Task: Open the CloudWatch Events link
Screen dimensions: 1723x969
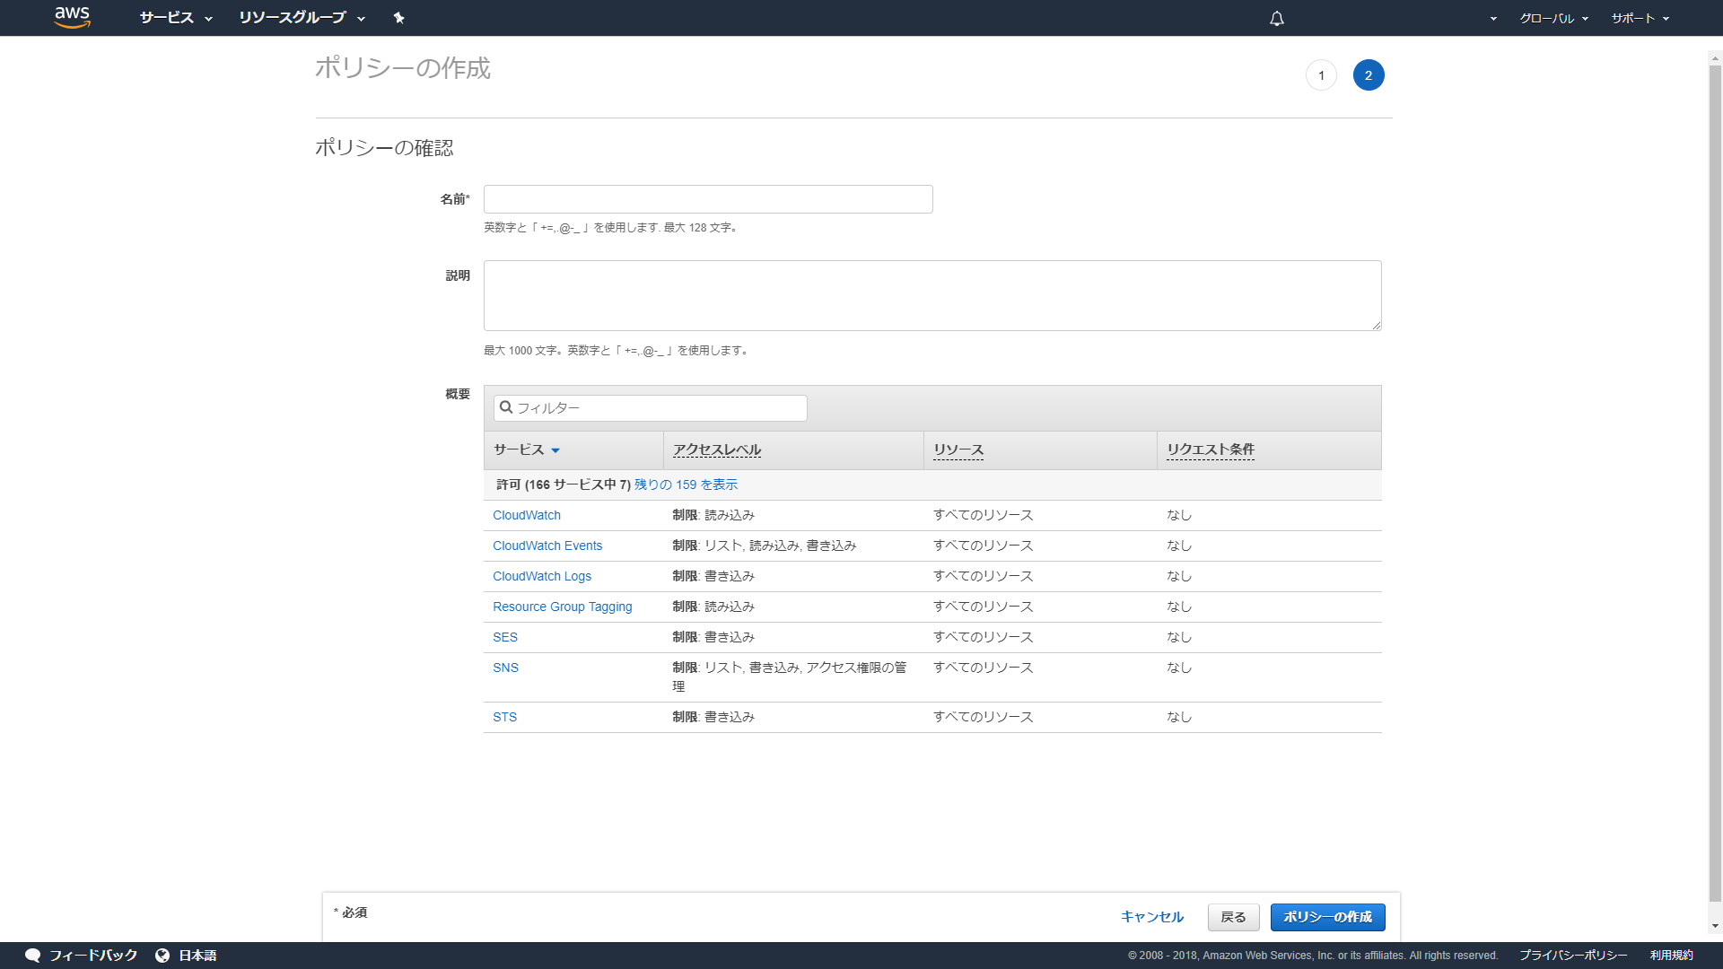Action: tap(547, 546)
